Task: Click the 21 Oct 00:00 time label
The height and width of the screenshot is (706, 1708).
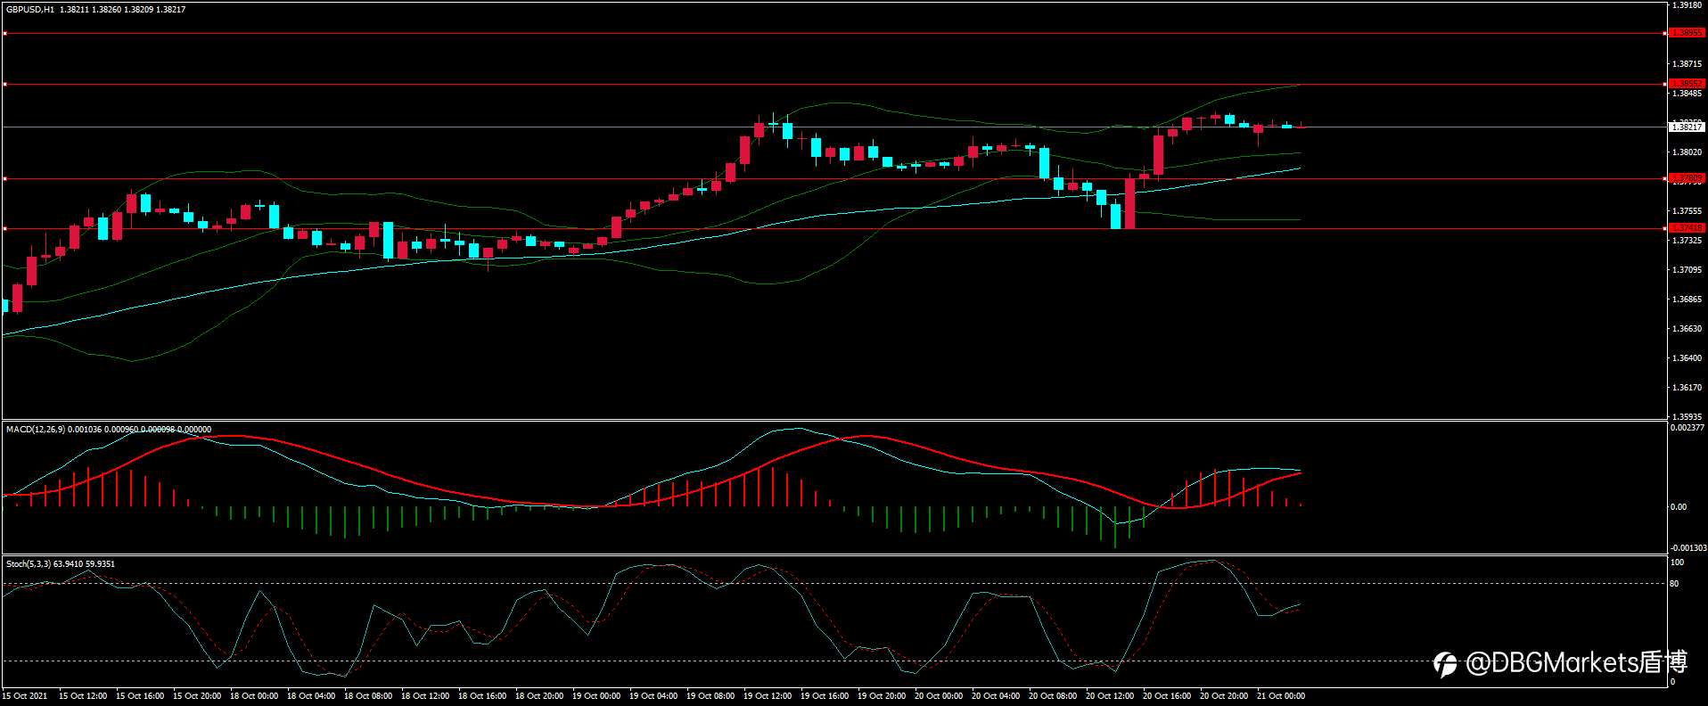Action: (x=1281, y=696)
